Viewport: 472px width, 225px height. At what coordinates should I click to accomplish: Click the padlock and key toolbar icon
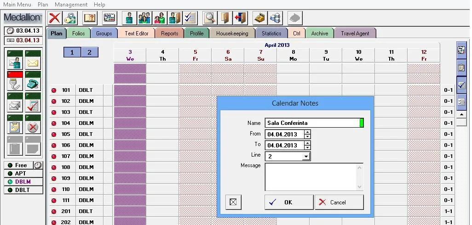[x=70, y=18]
